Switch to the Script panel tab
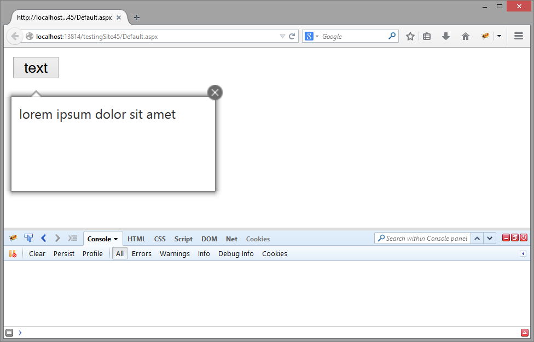 (x=183, y=239)
